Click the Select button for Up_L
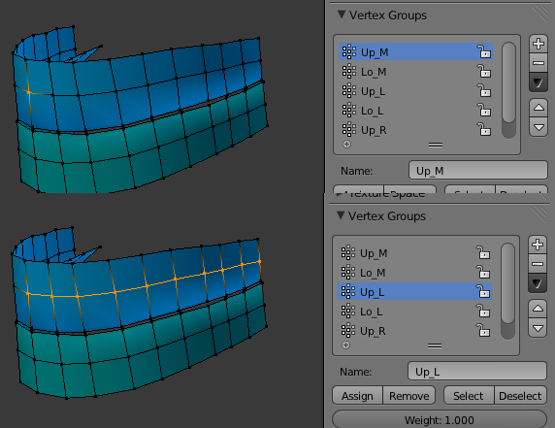 (x=469, y=395)
